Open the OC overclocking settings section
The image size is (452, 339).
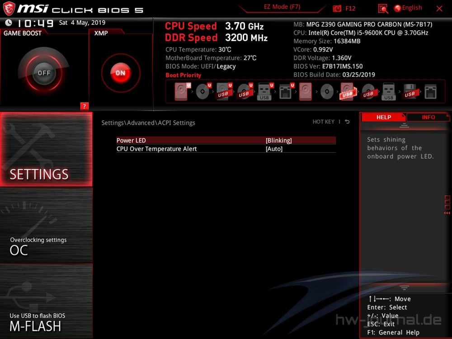(x=46, y=226)
